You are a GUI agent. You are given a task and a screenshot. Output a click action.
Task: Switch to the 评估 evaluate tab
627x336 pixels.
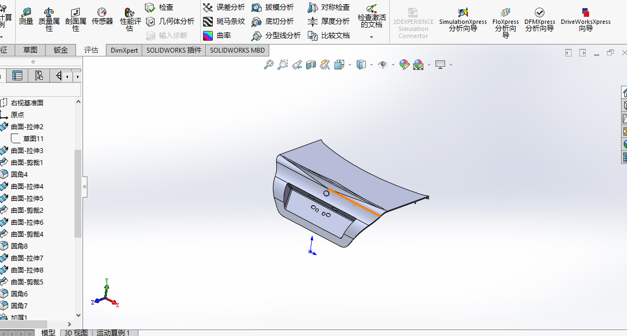coord(91,50)
